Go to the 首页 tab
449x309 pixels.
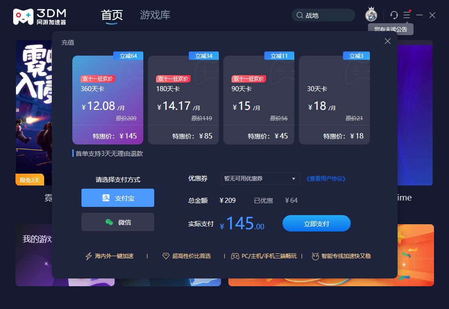coord(112,15)
